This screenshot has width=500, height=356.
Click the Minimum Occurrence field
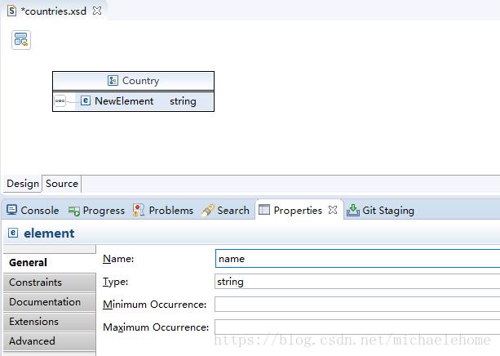point(357,305)
